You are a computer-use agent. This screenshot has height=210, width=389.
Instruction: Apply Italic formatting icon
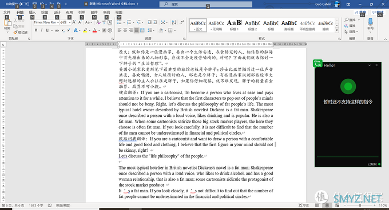(x=41, y=30)
